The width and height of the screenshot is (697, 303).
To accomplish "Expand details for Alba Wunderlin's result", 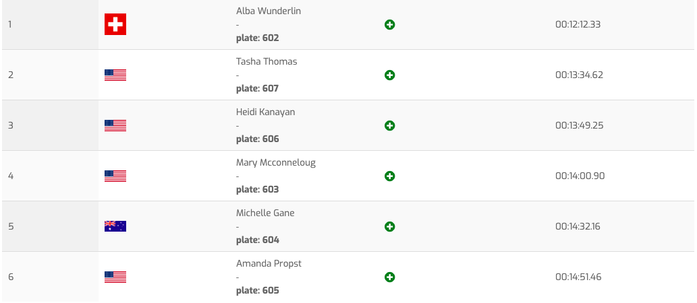I will point(389,25).
